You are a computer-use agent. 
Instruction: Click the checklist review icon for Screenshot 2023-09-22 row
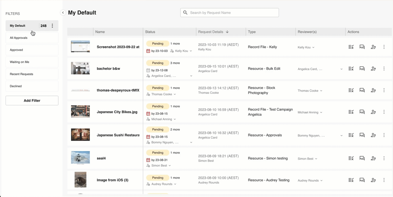(351, 47)
